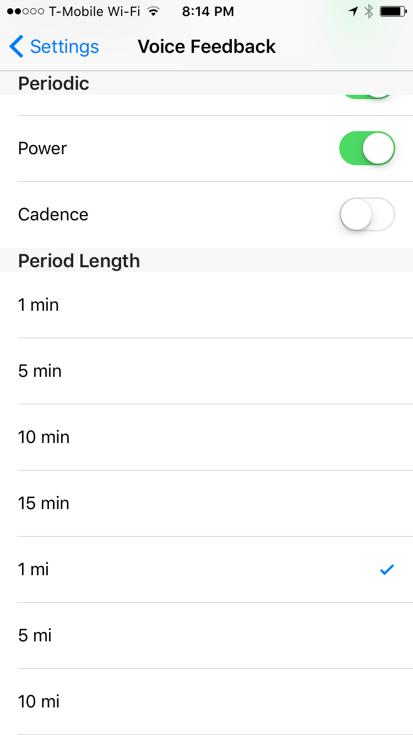Enable the Cadence voice feedback switch
Viewport: 413px width, 735px height.
pyautogui.click(x=367, y=214)
